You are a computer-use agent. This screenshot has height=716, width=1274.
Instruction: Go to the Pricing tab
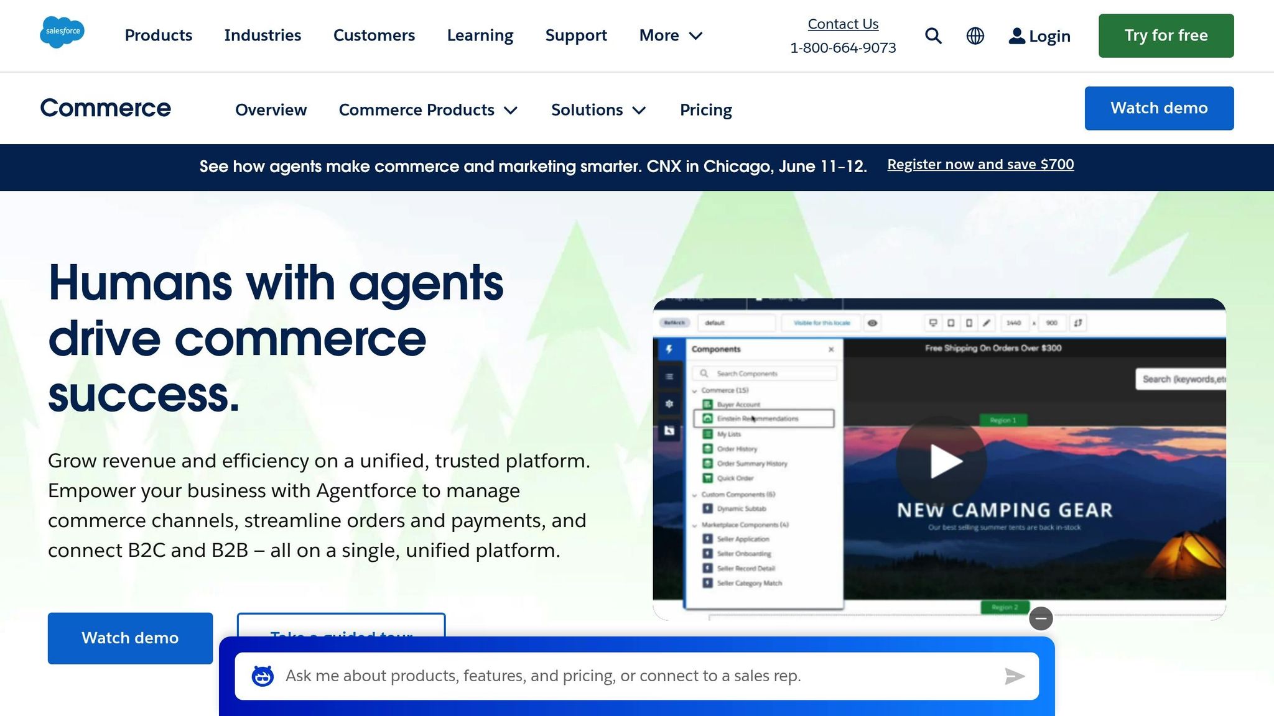(706, 110)
